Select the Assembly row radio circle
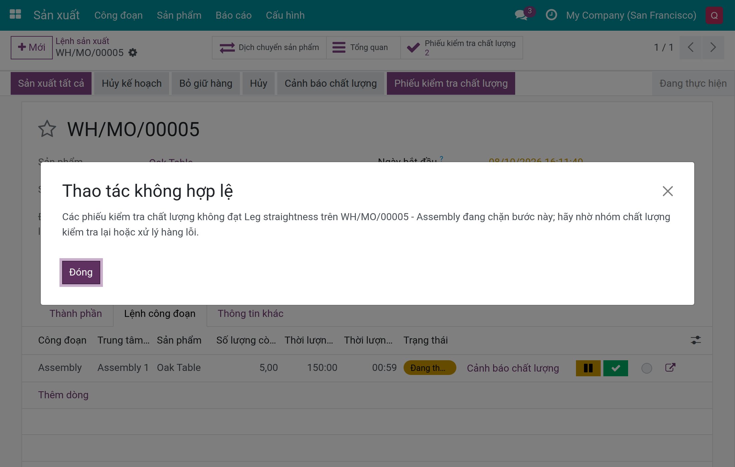The width and height of the screenshot is (735, 467). pos(647,368)
